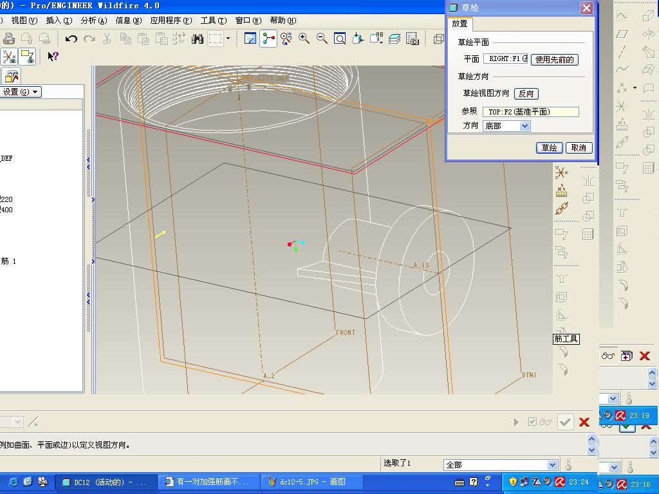The height and width of the screenshot is (494, 659).
Task: Click the dashed selection box icon
Action: pos(215,39)
